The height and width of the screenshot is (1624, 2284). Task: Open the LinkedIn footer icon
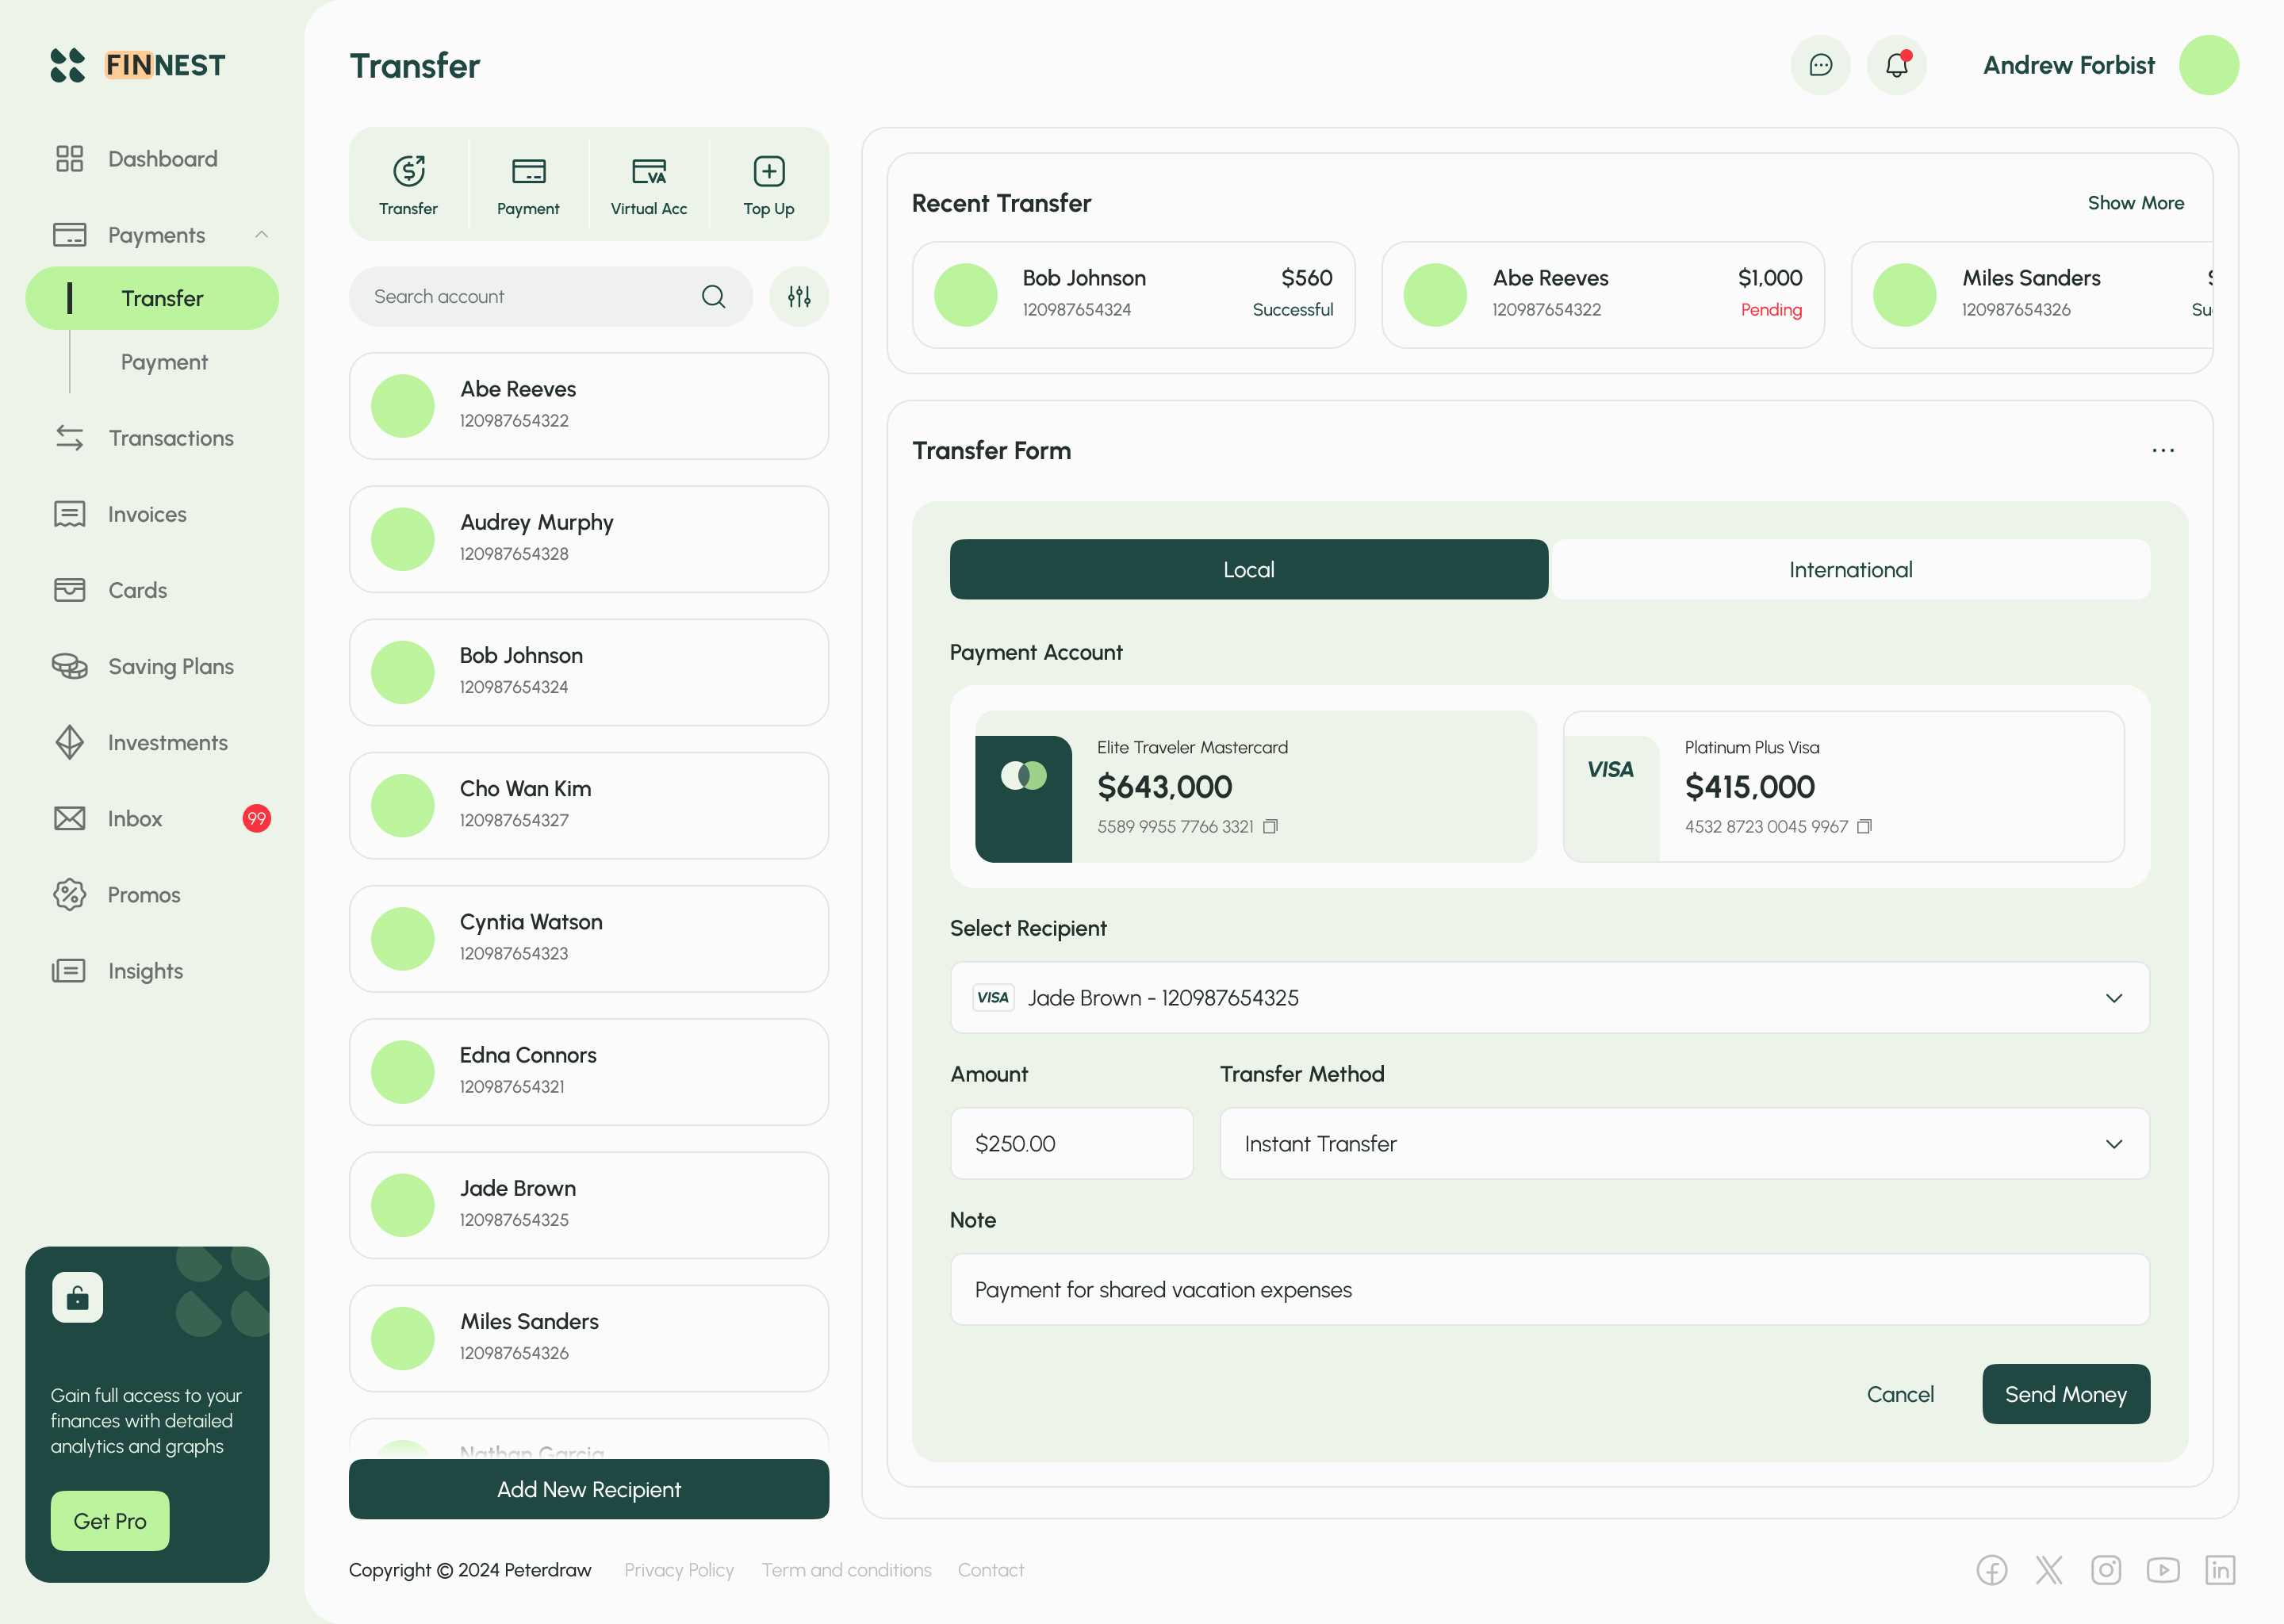coord(2220,1570)
